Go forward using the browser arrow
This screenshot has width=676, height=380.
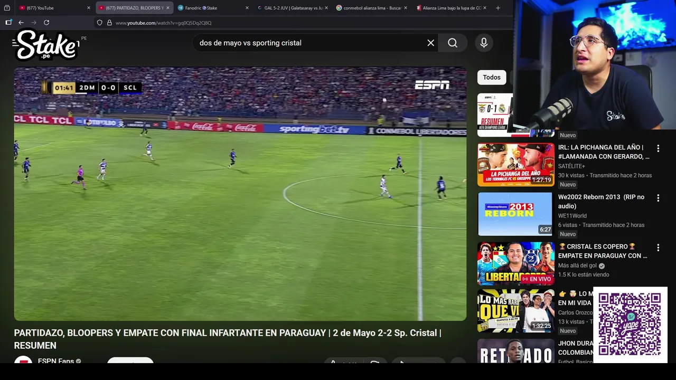point(34,23)
